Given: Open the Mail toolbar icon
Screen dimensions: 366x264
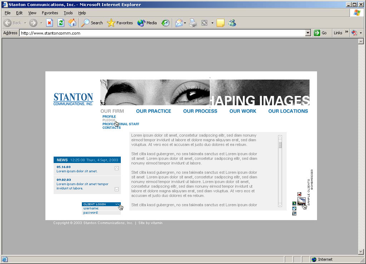Looking at the screenshot, I should click(x=179, y=23).
